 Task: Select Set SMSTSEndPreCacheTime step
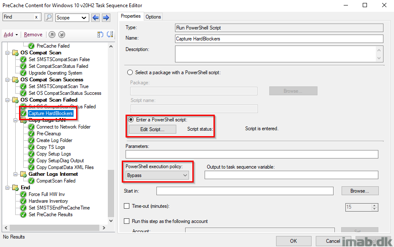pos(59,208)
